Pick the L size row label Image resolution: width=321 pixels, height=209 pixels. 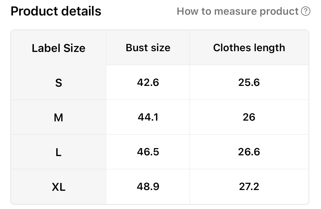pos(58,152)
